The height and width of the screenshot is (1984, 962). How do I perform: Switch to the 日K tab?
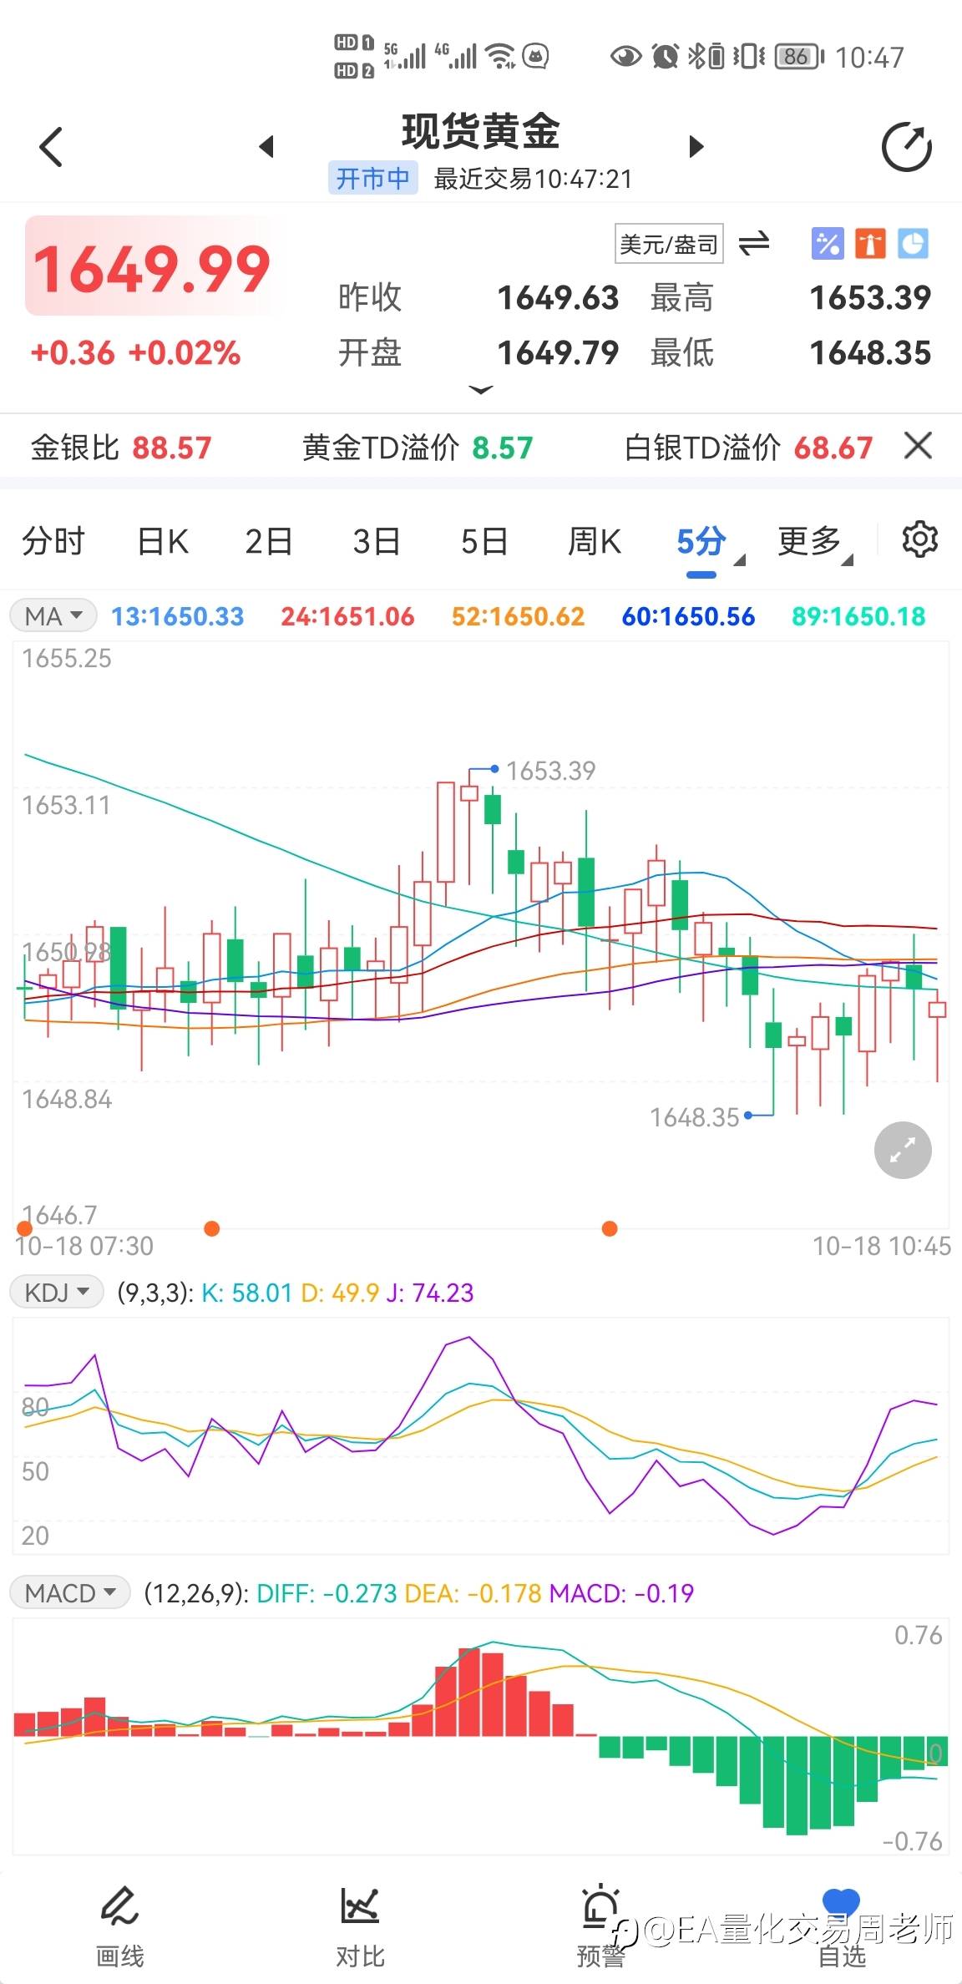point(163,541)
